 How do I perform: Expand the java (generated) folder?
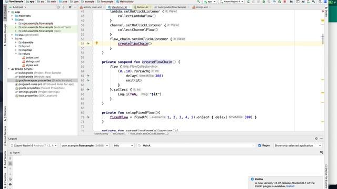12,35
